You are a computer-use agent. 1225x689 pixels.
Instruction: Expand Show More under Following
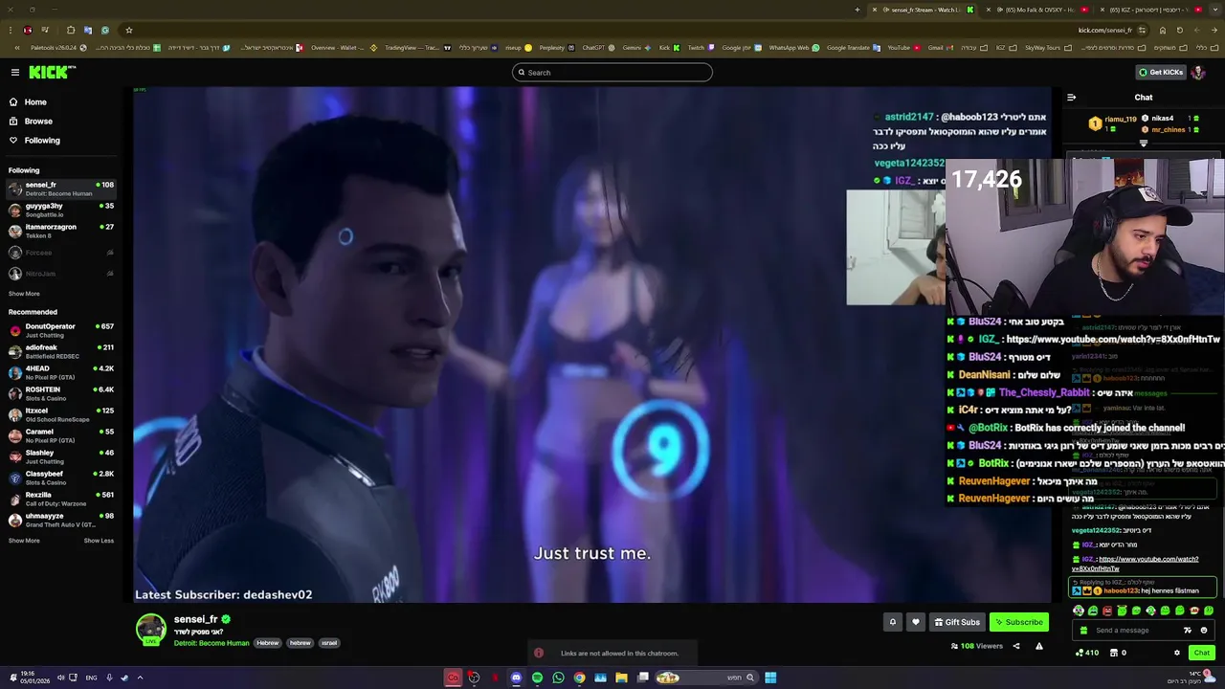click(x=24, y=294)
